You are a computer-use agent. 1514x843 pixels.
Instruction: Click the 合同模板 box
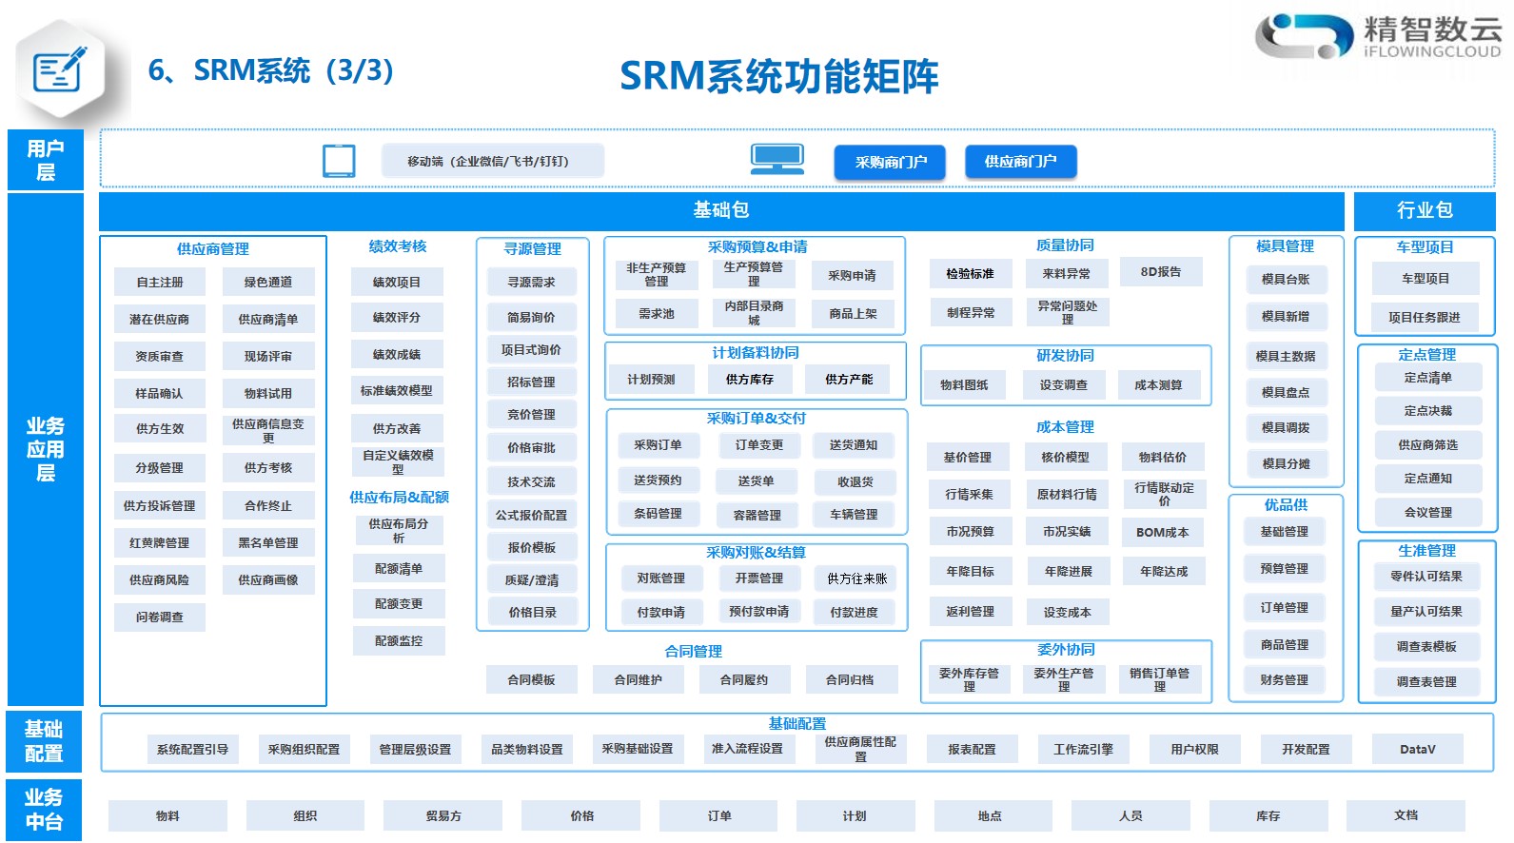[x=531, y=680]
